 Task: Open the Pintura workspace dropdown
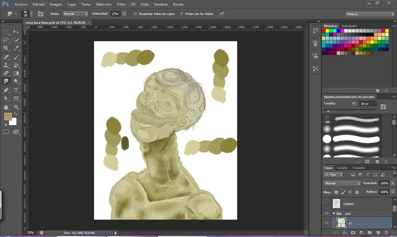click(370, 14)
